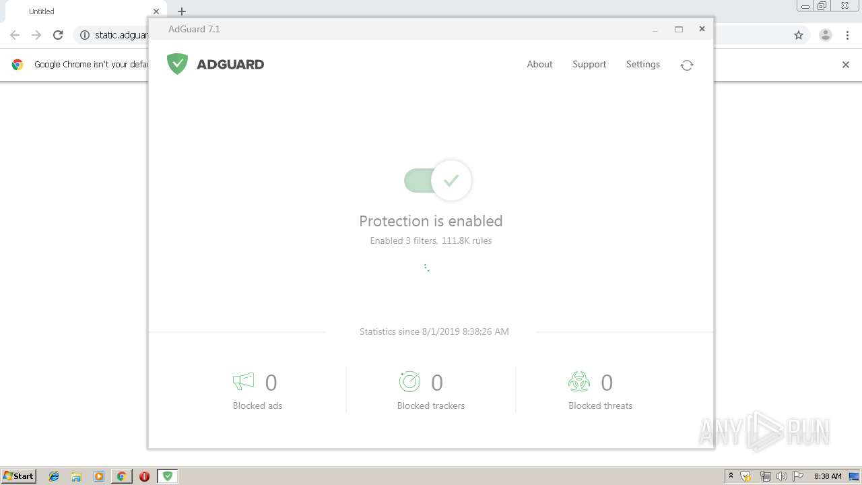Switch to Chrome in the taskbar

point(122,476)
